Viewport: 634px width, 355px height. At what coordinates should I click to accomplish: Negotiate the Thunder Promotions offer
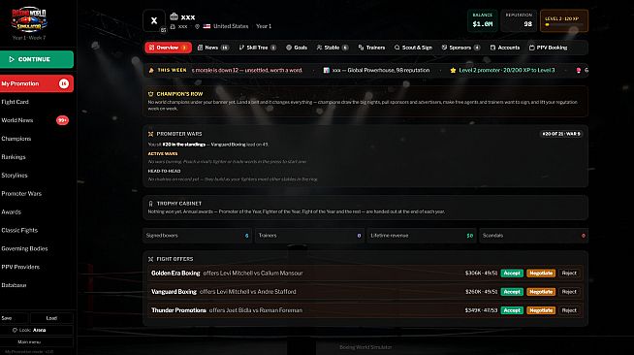pos(541,310)
